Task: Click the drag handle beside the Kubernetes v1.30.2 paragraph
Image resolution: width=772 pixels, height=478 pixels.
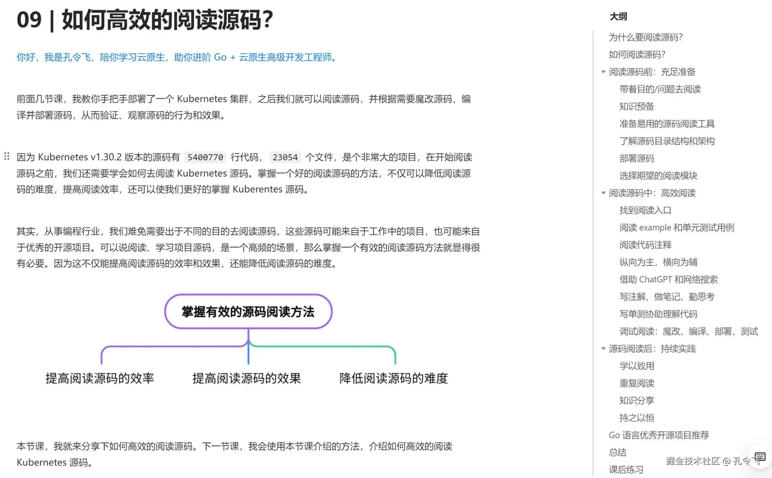Action: [x=6, y=156]
